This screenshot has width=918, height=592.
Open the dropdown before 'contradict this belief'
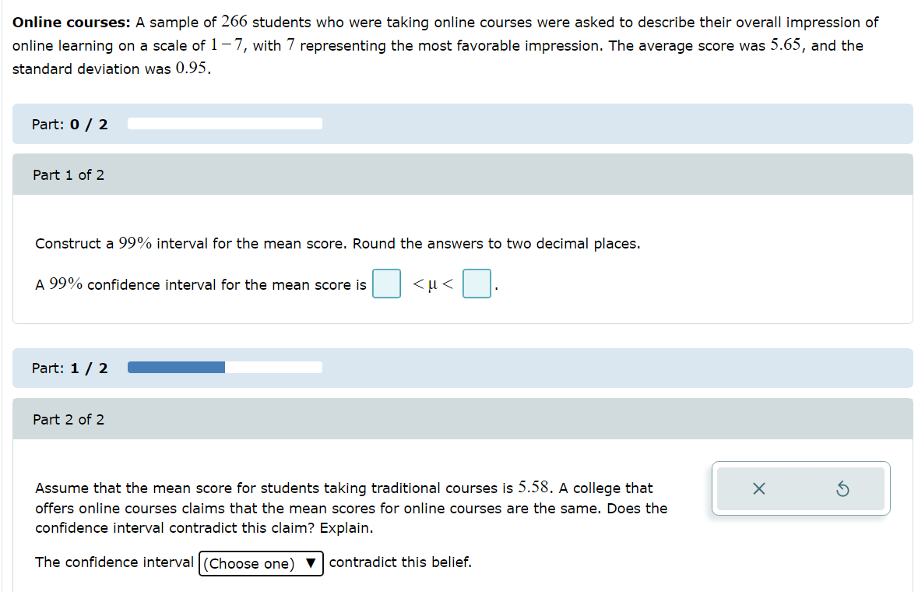pos(261,563)
